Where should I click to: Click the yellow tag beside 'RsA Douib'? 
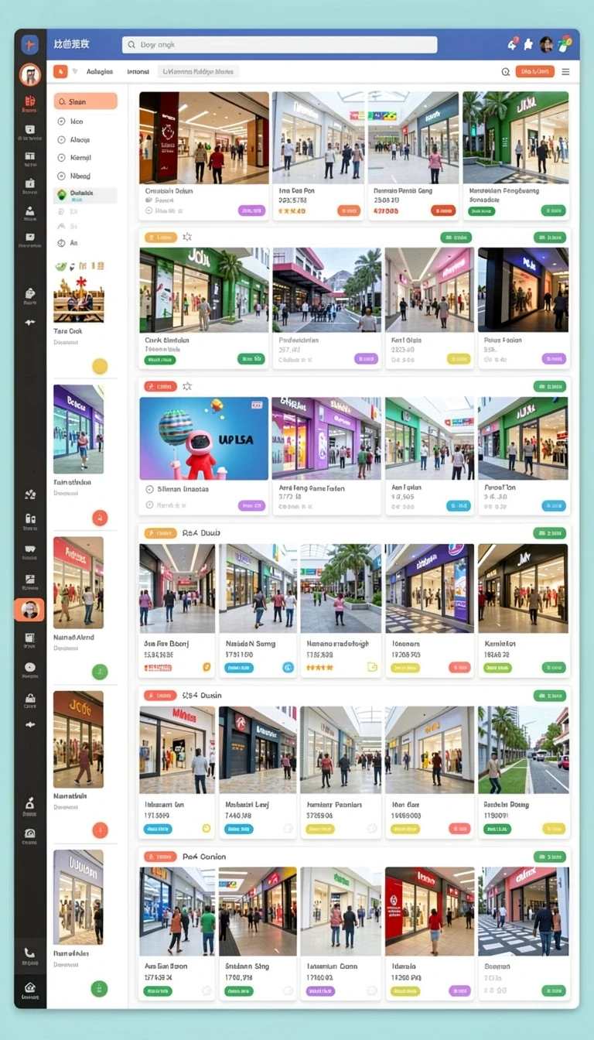[x=161, y=533]
